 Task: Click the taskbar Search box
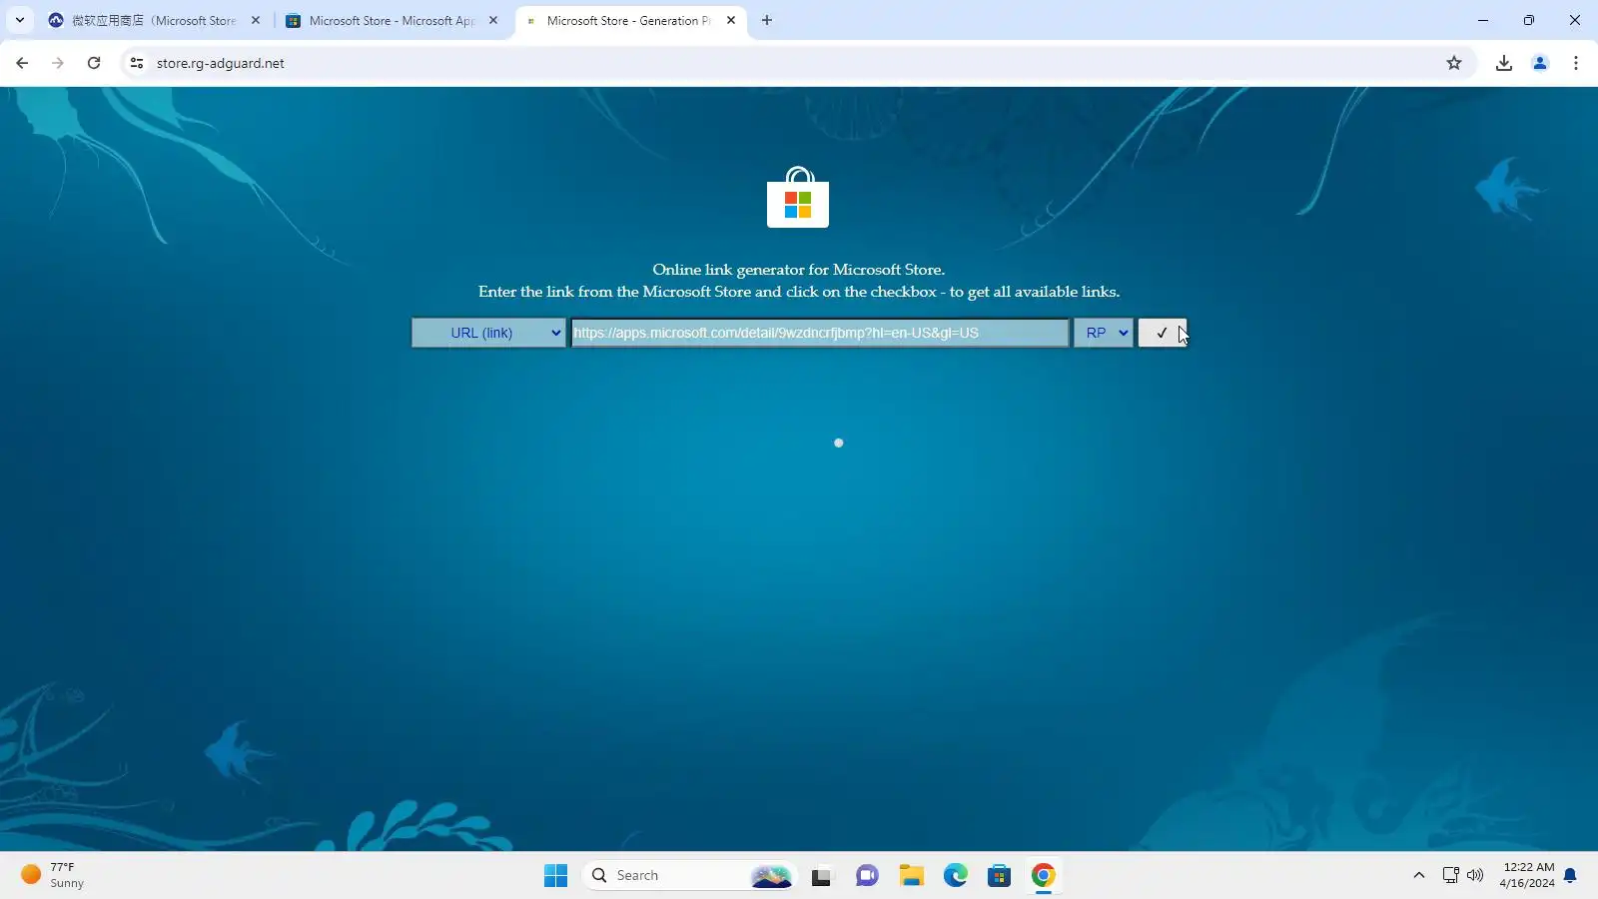click(689, 876)
